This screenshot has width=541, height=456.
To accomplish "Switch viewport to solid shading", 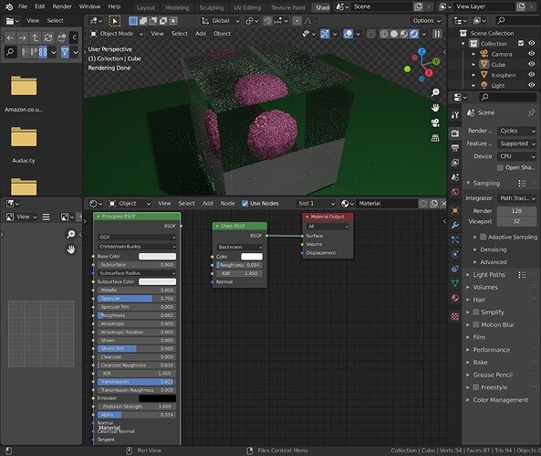I will [394, 34].
